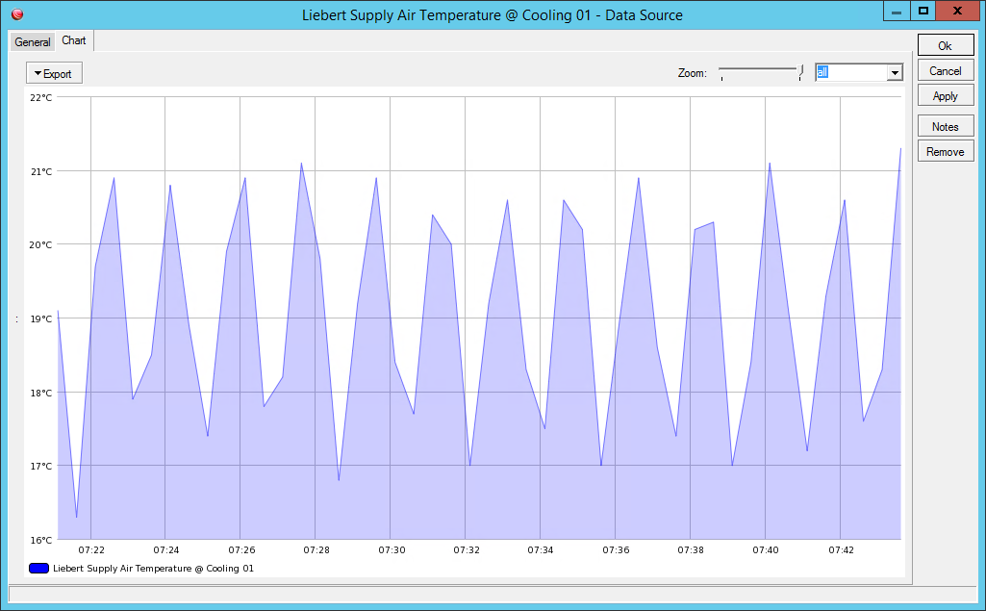Confirm changes with the Ok button

(x=945, y=44)
